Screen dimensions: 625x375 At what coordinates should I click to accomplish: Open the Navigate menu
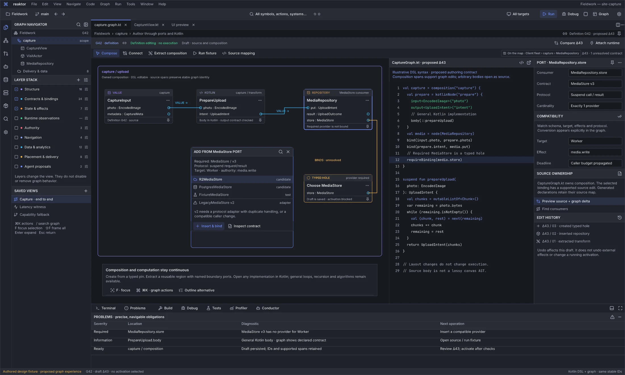pyautogui.click(x=74, y=4)
